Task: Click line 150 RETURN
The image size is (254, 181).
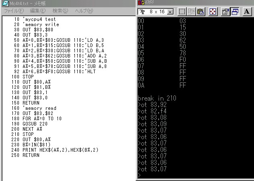Action: click(25, 103)
